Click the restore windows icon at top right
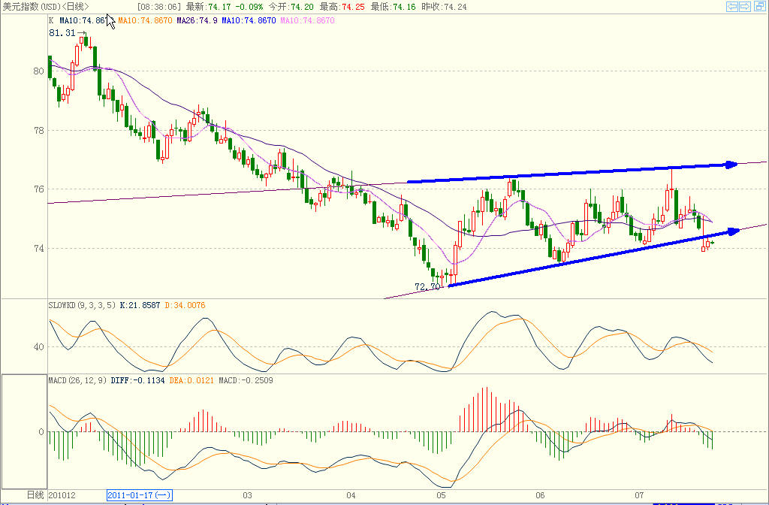Screen dimensions: 769x505 click(758, 6)
